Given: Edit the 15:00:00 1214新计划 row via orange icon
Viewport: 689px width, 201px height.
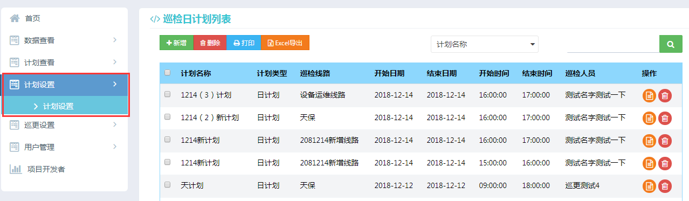Looking at the screenshot, I should coord(649,163).
